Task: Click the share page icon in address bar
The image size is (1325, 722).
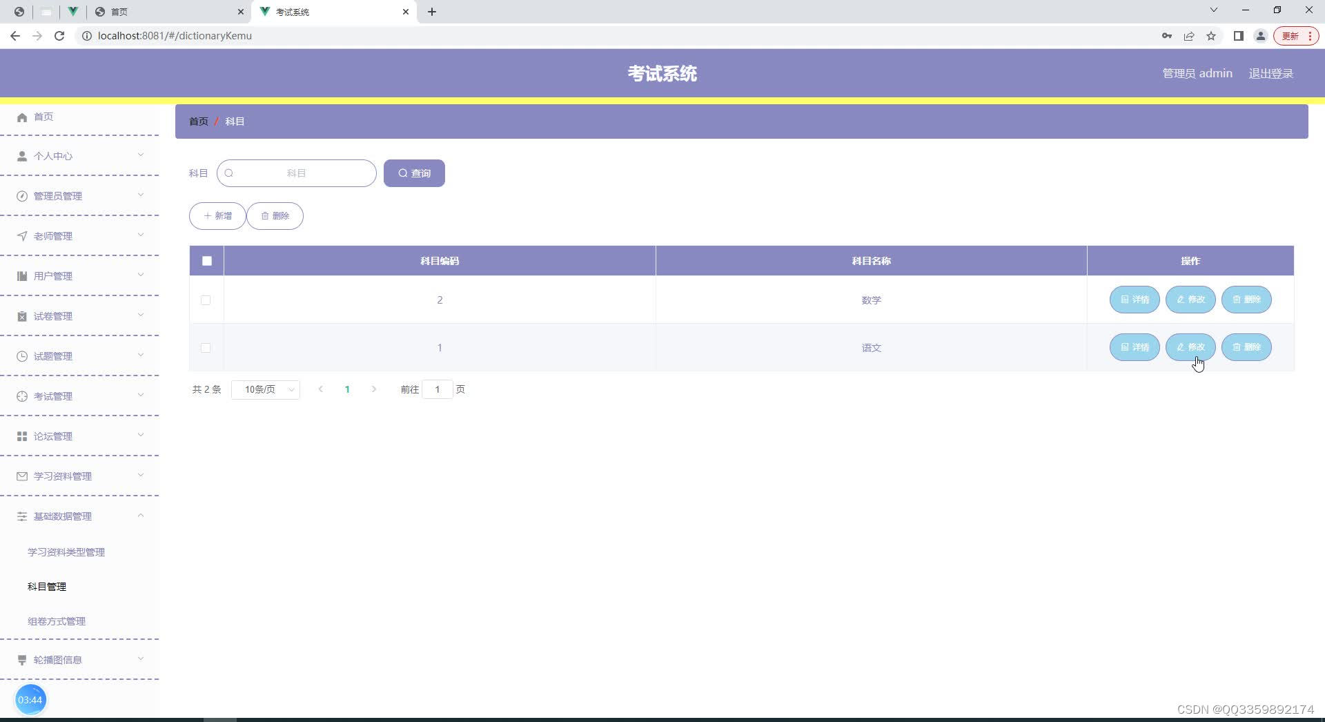Action: coord(1189,36)
